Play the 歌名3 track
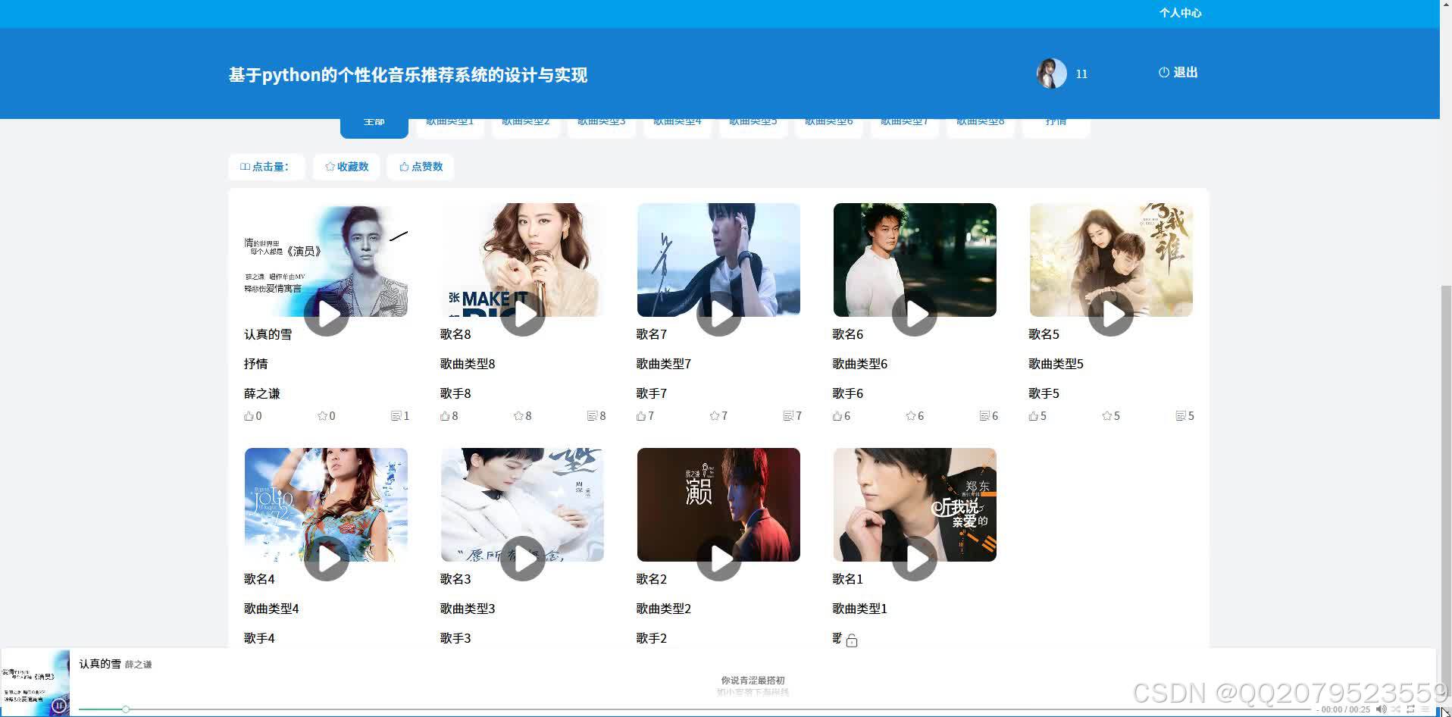The height and width of the screenshot is (717, 1452). point(523,559)
